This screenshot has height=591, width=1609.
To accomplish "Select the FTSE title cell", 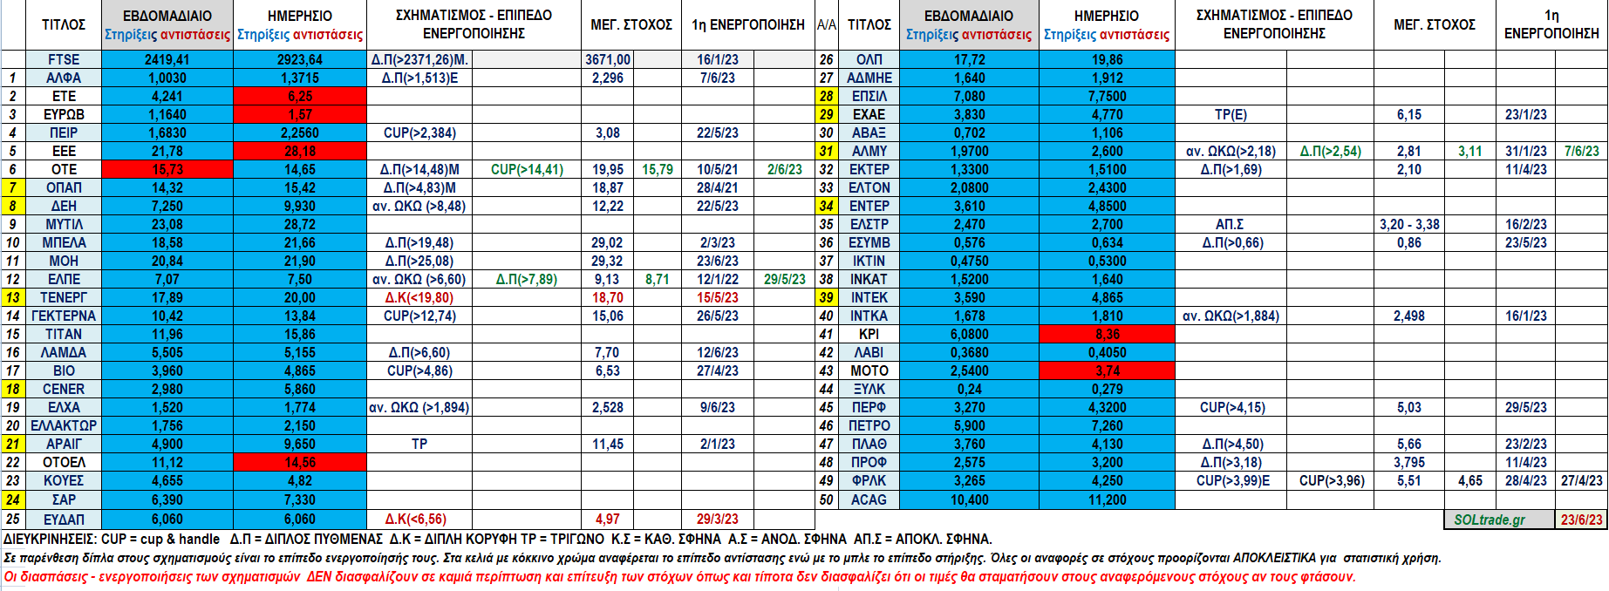I will tap(64, 59).
